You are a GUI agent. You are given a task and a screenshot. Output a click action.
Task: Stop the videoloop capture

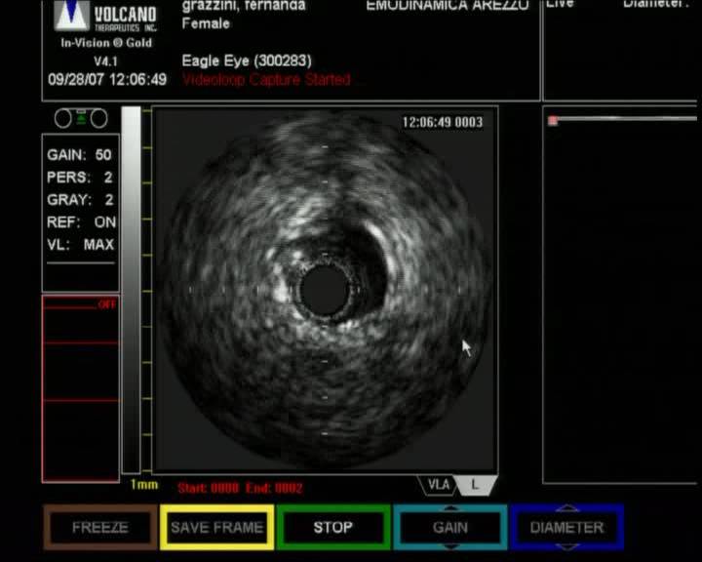click(332, 527)
